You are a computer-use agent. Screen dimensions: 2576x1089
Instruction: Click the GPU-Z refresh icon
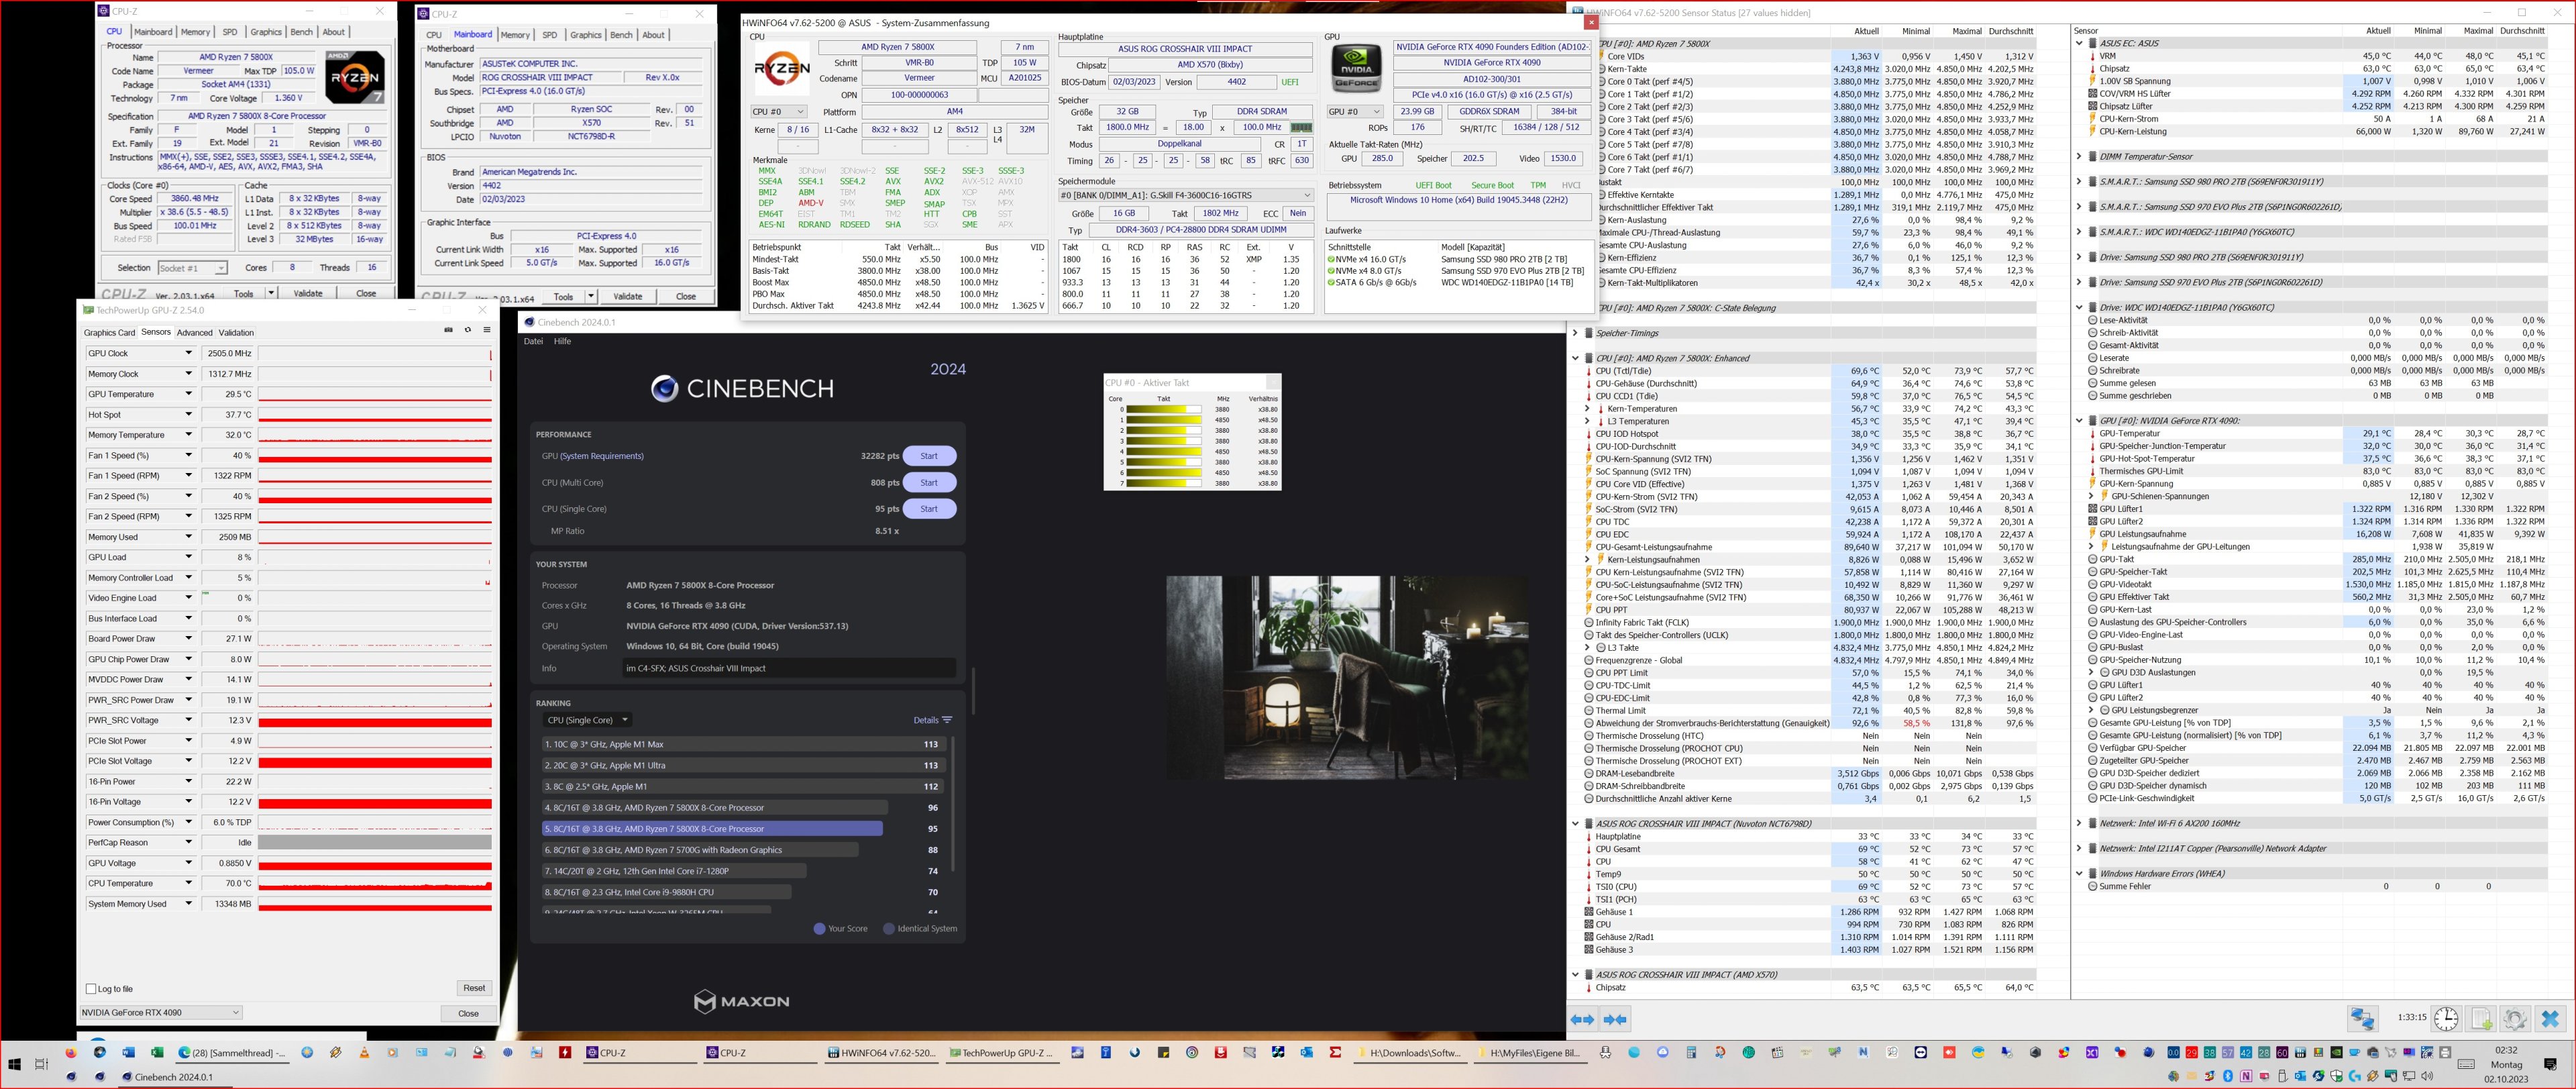(x=467, y=330)
